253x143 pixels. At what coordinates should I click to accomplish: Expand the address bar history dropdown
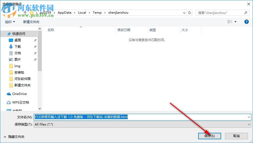(184, 13)
